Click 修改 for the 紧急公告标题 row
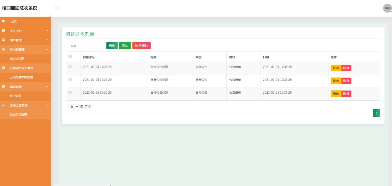 [336, 81]
